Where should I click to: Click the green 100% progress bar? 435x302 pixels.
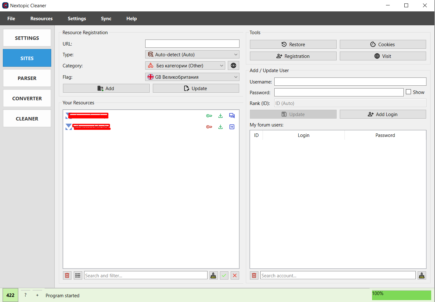click(x=401, y=295)
